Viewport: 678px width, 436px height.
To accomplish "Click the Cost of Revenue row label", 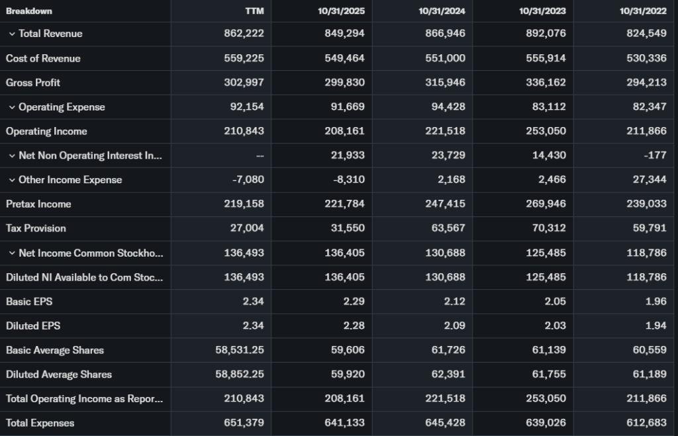I will (x=43, y=58).
